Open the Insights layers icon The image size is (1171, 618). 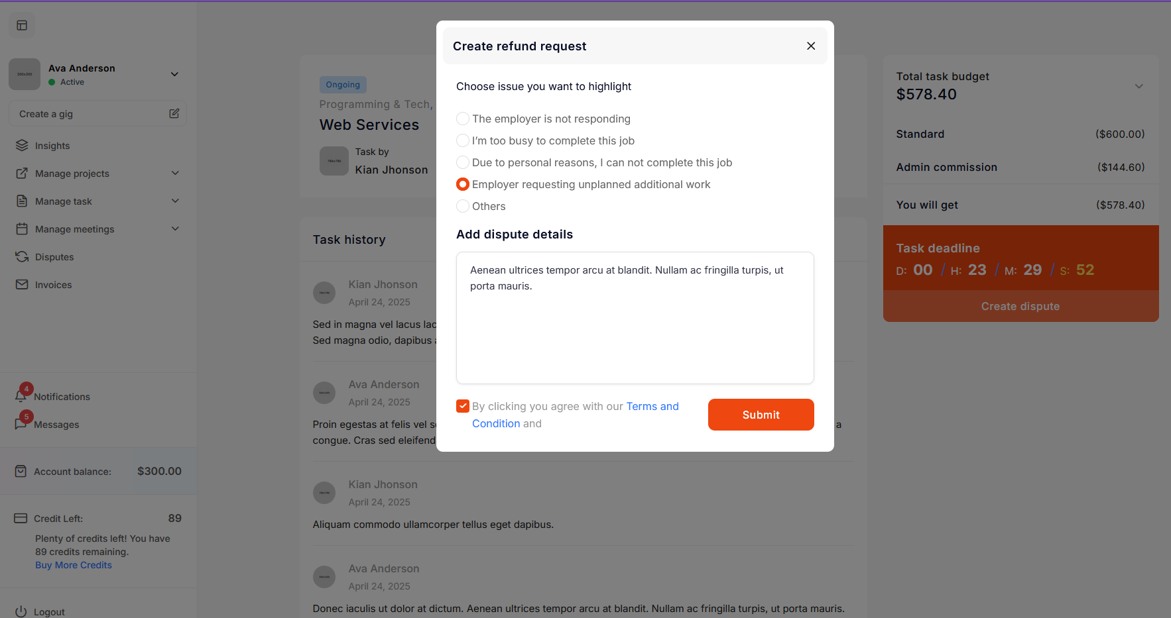click(x=22, y=145)
